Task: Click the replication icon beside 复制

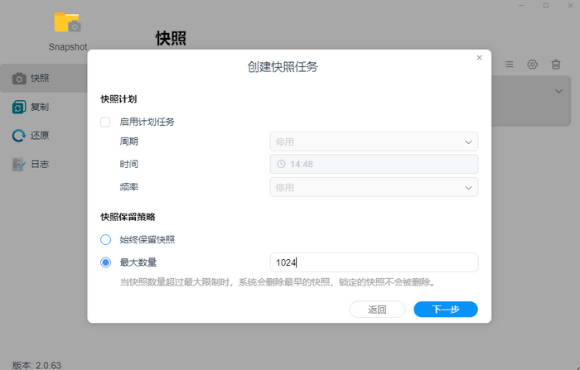Action: (19, 107)
